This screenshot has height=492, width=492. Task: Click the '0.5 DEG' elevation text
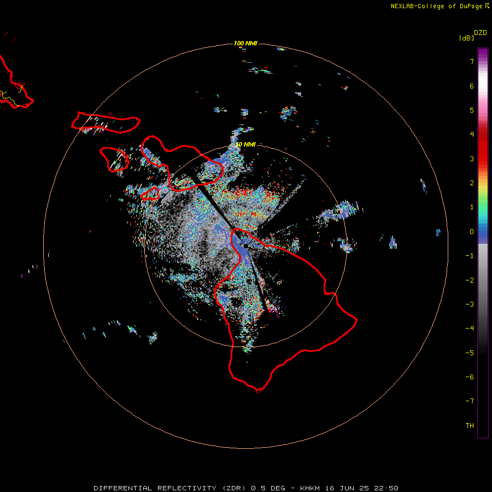point(268,488)
